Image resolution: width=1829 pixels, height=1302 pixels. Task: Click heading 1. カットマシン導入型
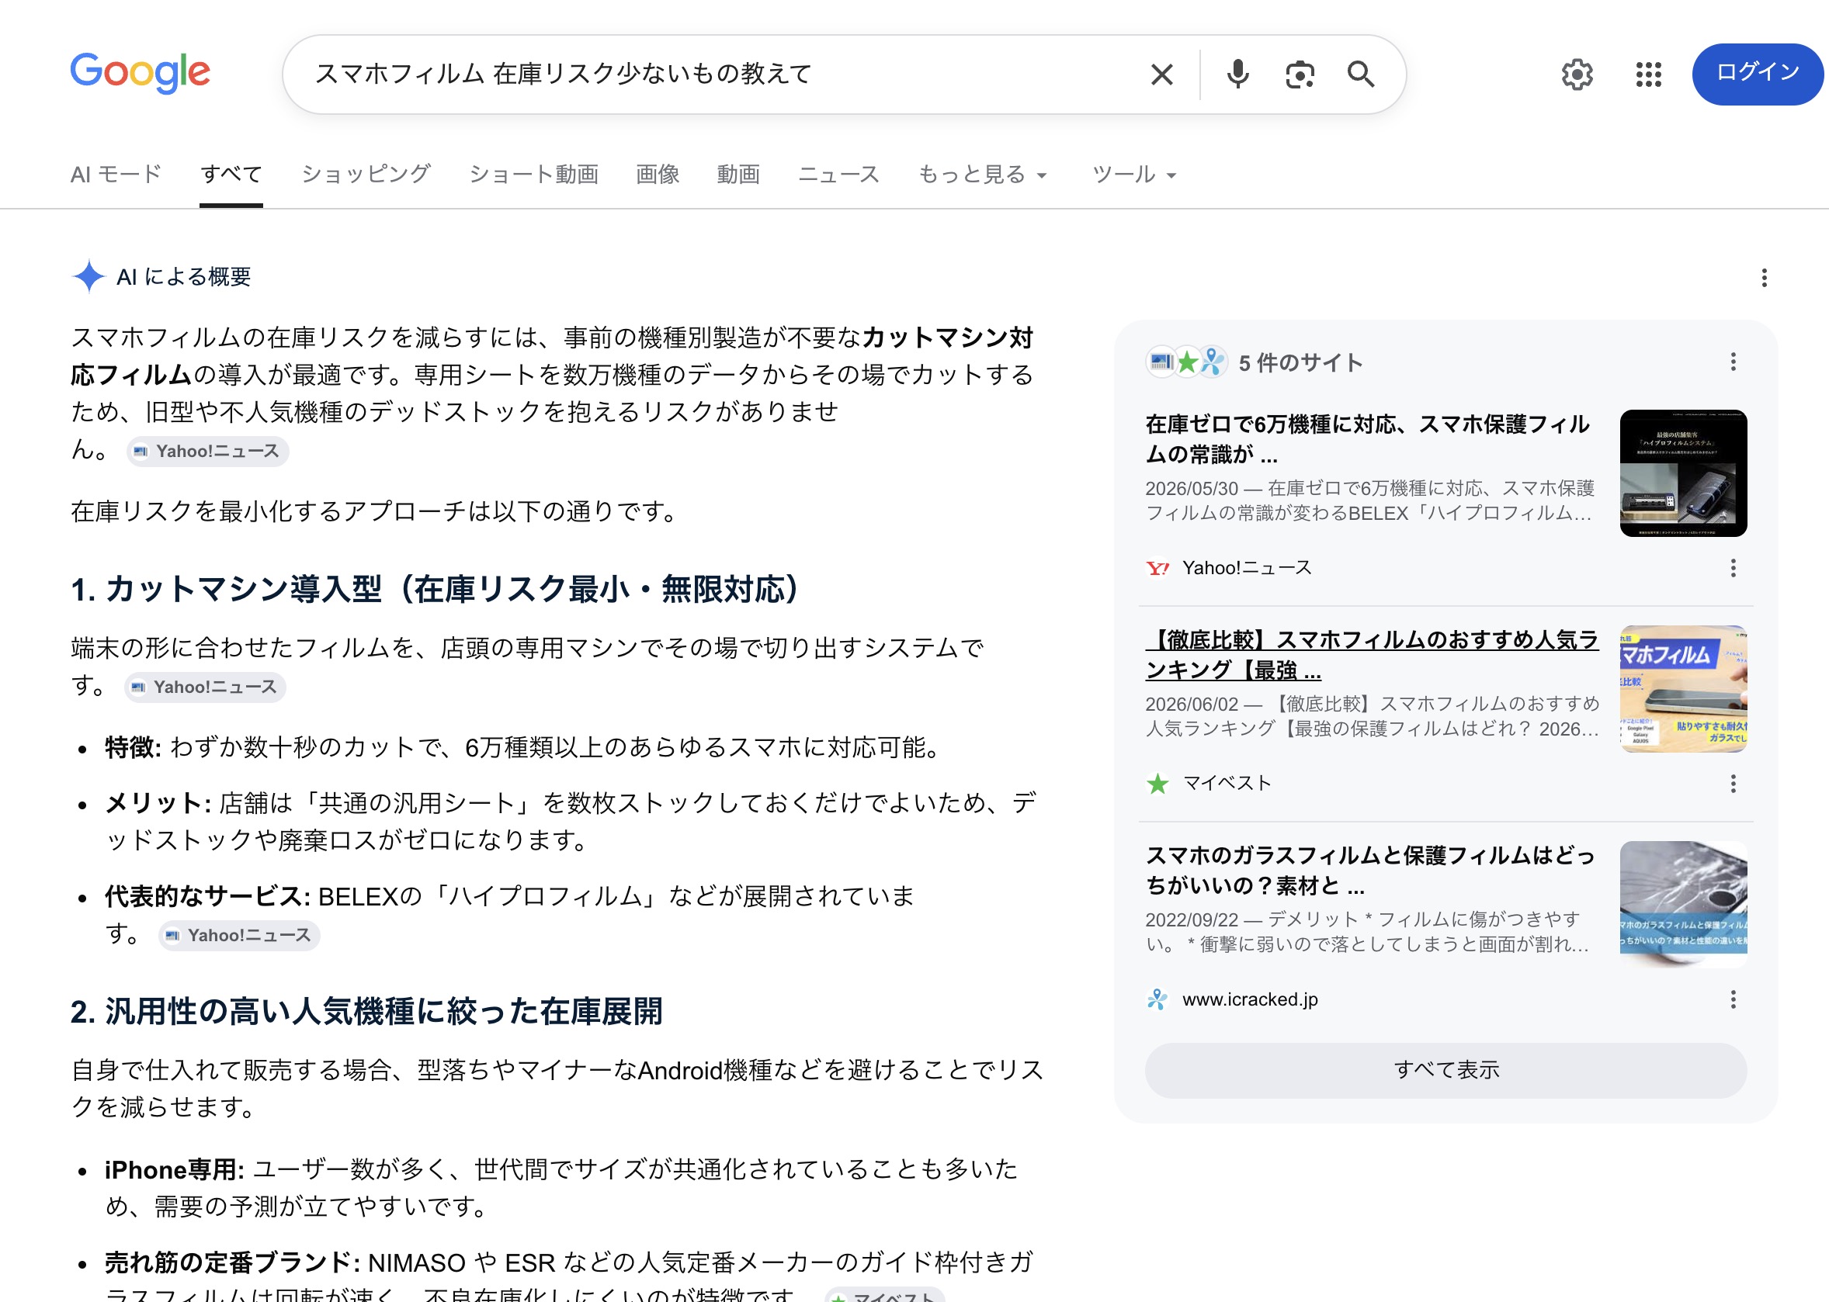tap(436, 589)
